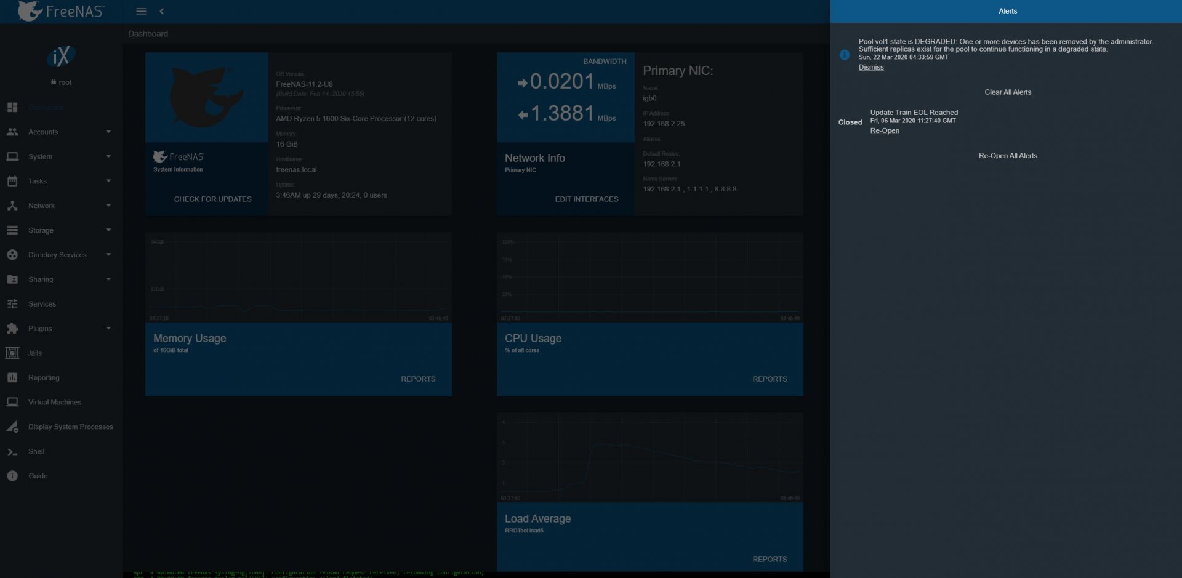Click the Alerts panel title
Screen dimensions: 1182x578
point(1008,11)
